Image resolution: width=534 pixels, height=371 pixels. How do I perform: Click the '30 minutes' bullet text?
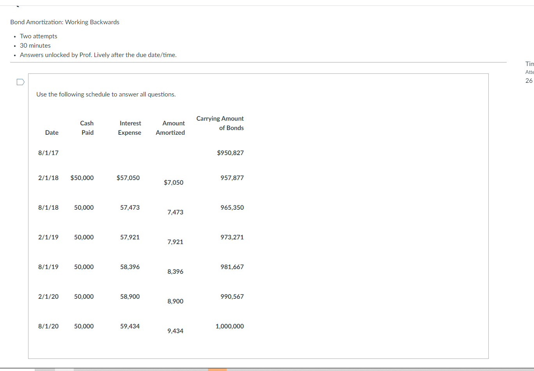(35, 46)
